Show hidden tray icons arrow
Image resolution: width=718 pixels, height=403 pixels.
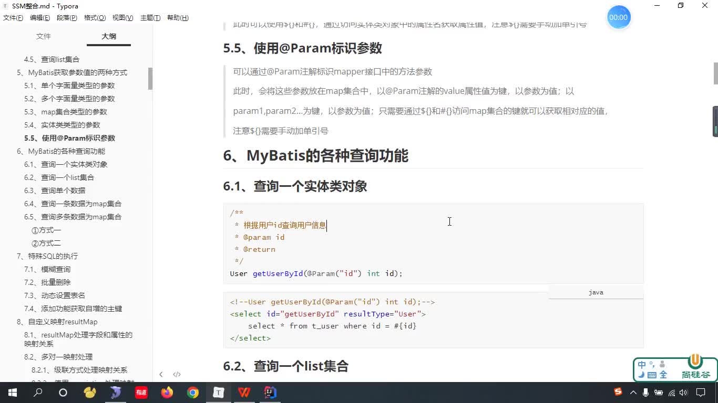click(x=633, y=393)
